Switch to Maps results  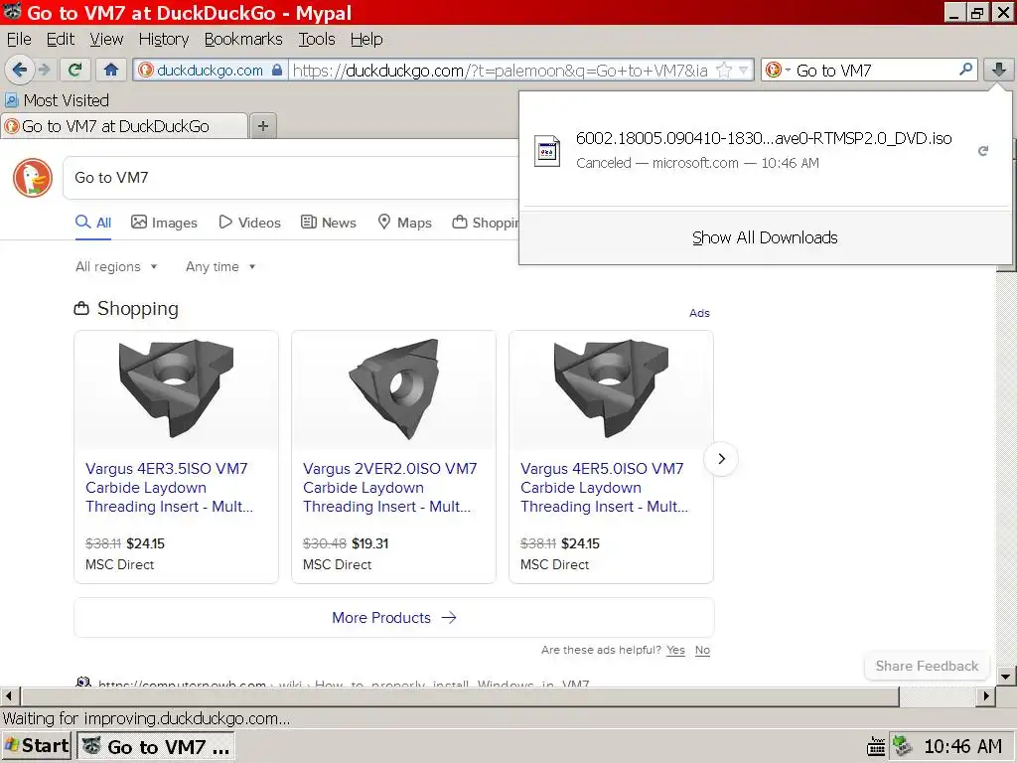(x=405, y=223)
